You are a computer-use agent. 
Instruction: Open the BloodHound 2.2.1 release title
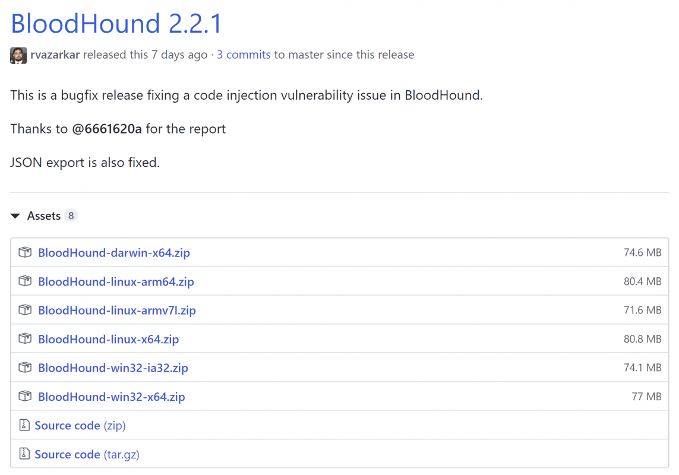click(116, 23)
